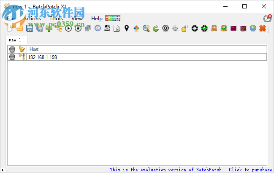Click the magnifier with bandage check-for-updates icon

[x=146, y=28]
